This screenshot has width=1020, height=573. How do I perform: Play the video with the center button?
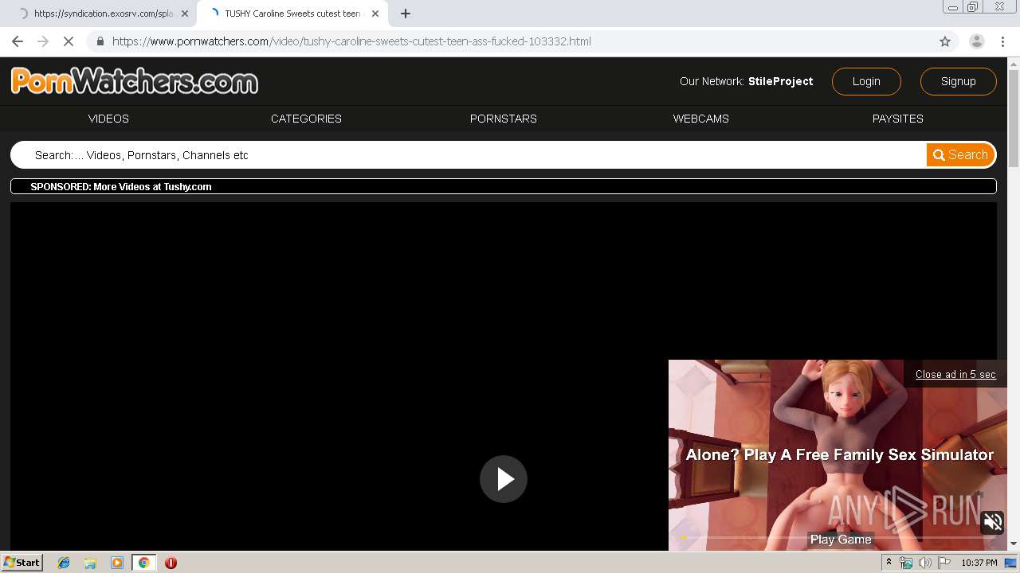coord(504,479)
